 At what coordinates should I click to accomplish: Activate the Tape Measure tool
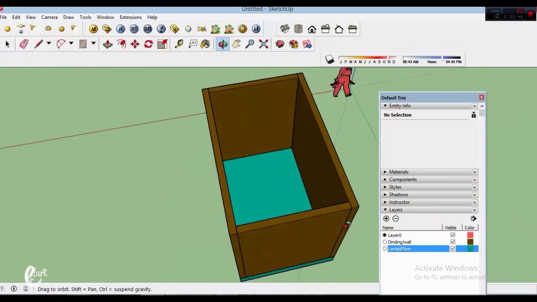[179, 44]
